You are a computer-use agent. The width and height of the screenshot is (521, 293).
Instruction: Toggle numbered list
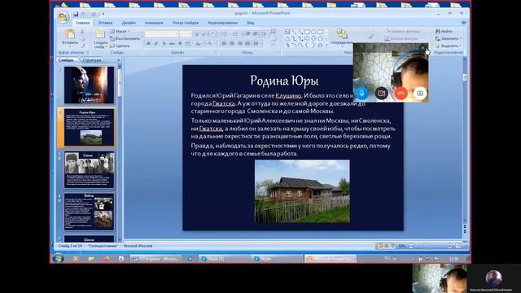click(x=236, y=34)
